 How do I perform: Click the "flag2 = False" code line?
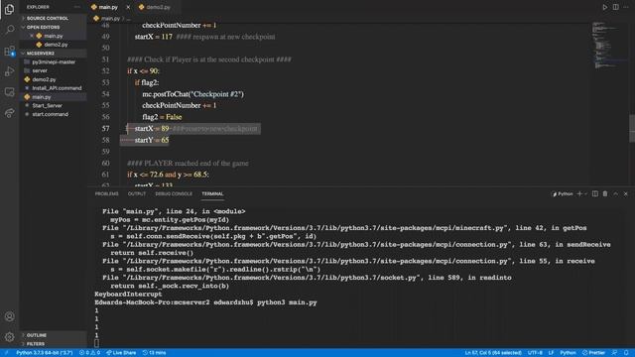coord(162,117)
